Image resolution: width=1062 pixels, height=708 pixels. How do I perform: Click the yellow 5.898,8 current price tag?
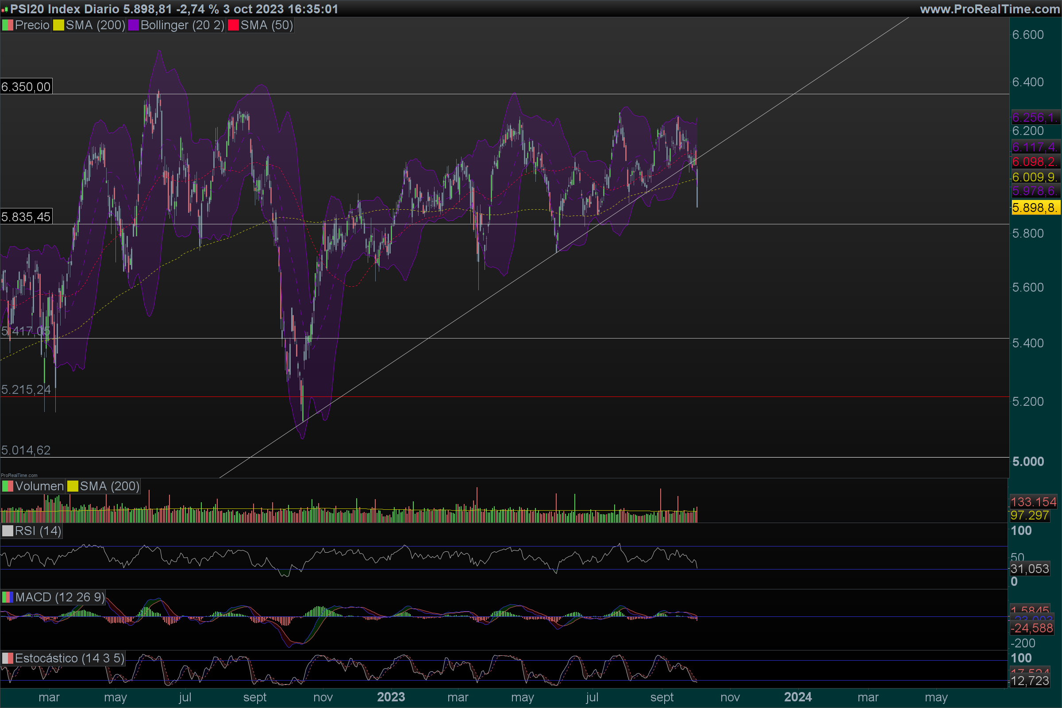coord(1034,208)
